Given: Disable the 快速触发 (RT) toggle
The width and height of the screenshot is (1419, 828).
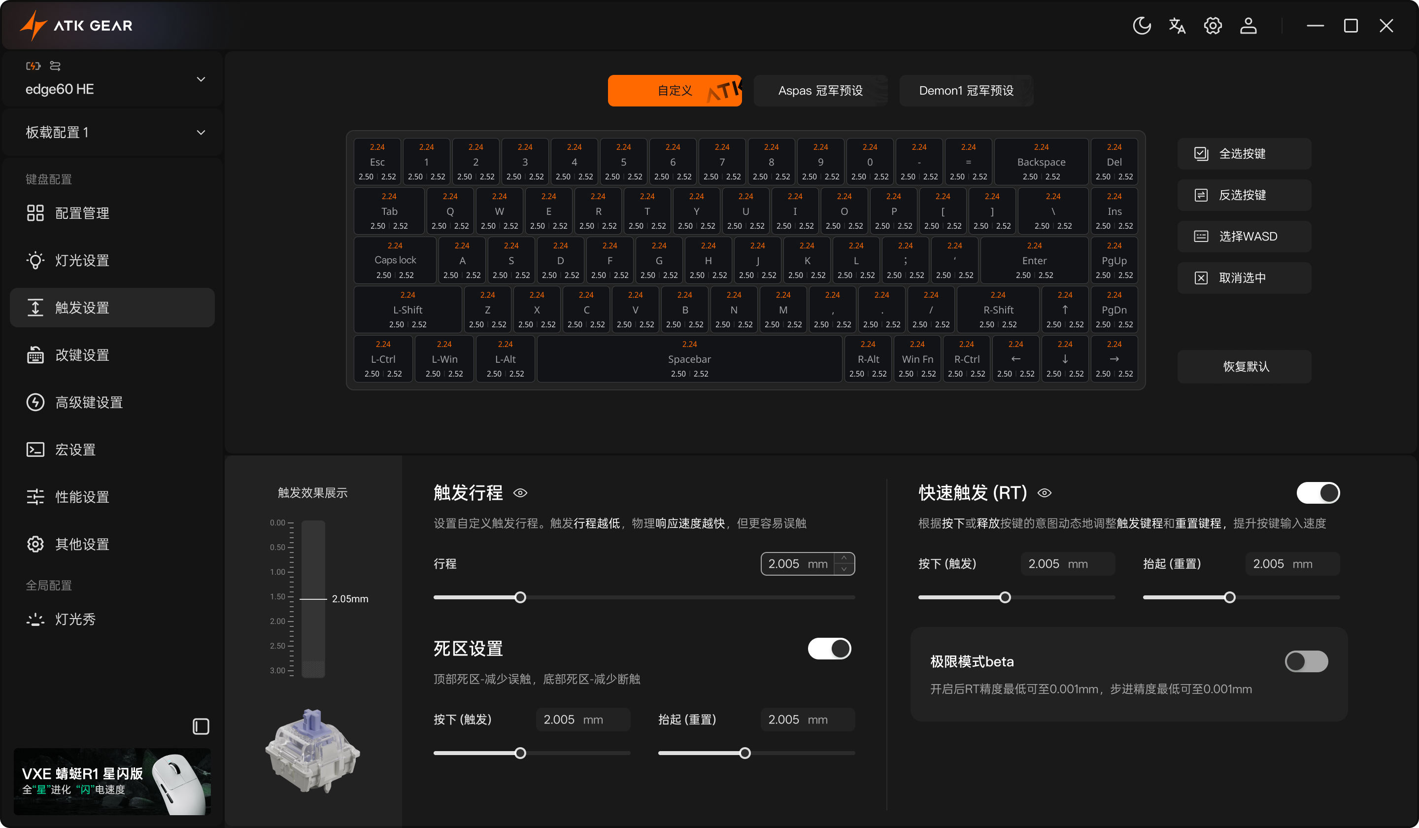Looking at the screenshot, I should tap(1318, 493).
